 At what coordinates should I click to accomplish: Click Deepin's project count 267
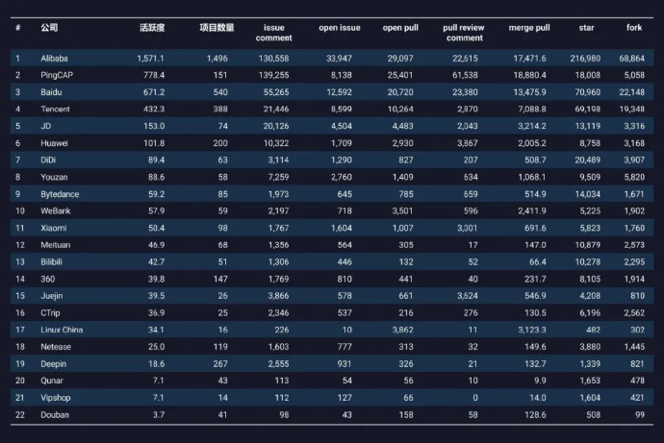(220, 364)
